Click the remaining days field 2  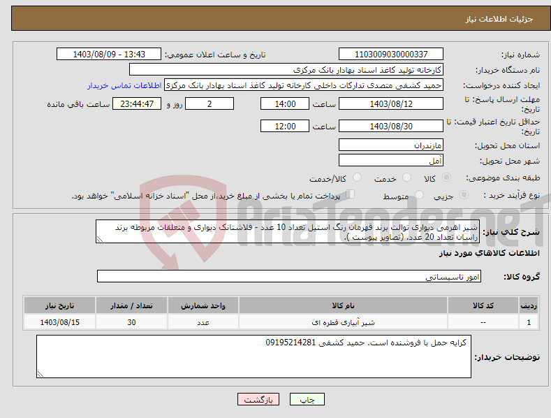click(210, 103)
